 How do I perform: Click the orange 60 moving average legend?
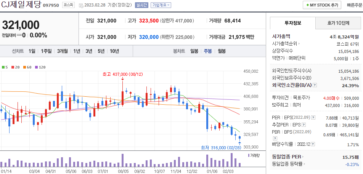click(x=27, y=67)
